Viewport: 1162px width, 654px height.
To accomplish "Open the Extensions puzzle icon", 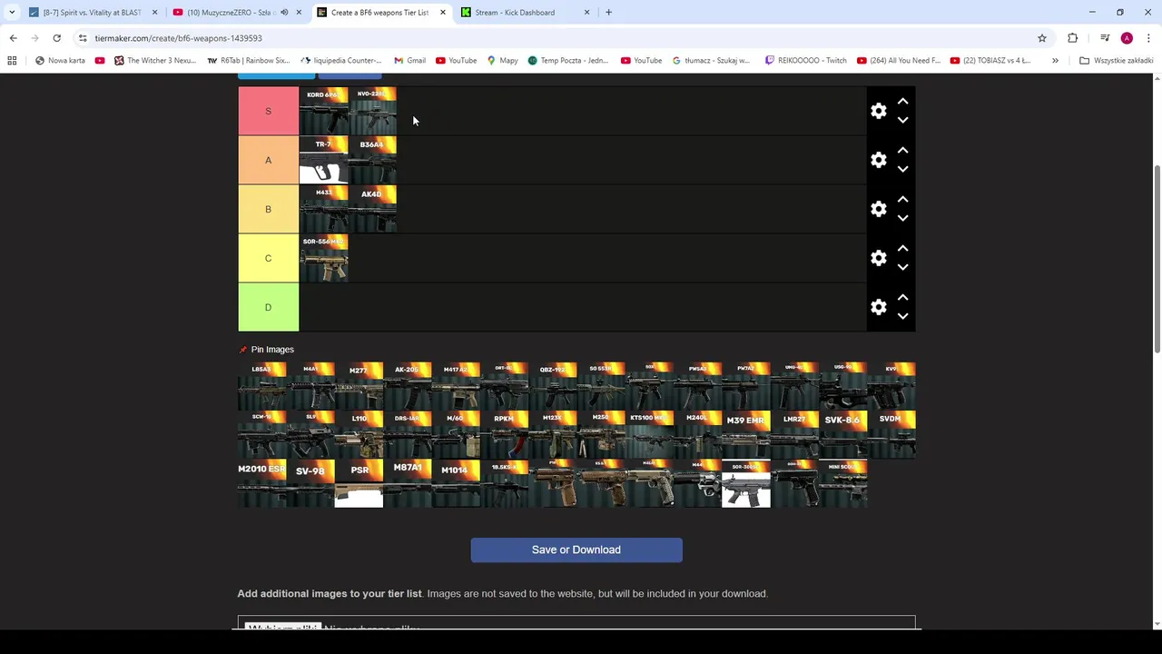I will [1072, 38].
